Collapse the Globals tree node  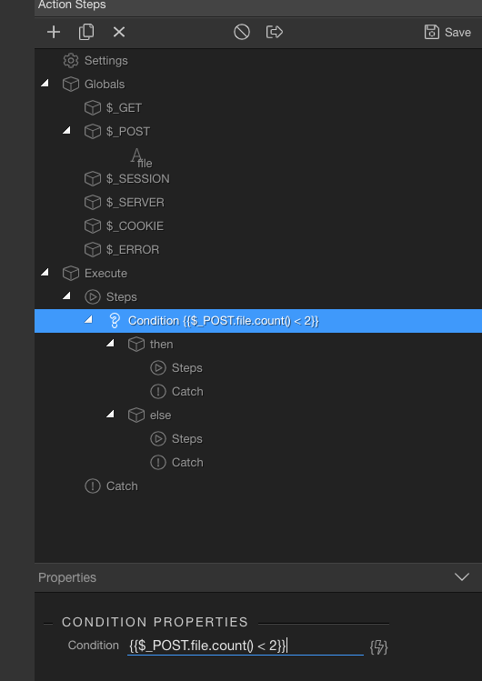tap(45, 83)
